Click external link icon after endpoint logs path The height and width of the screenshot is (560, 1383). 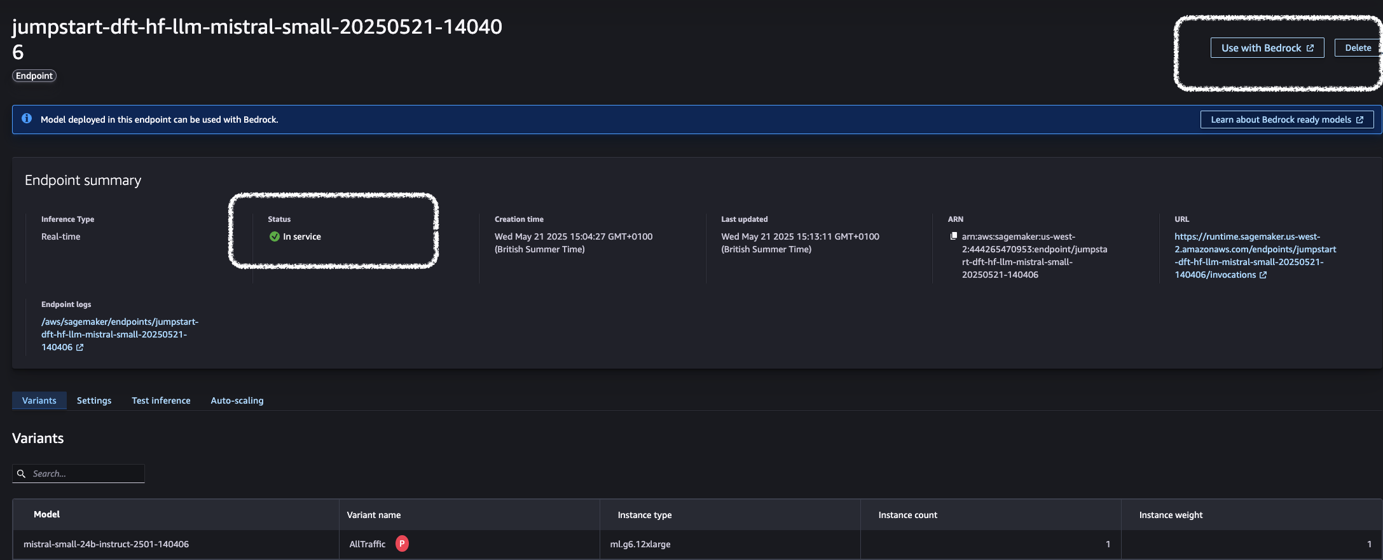[x=79, y=348]
